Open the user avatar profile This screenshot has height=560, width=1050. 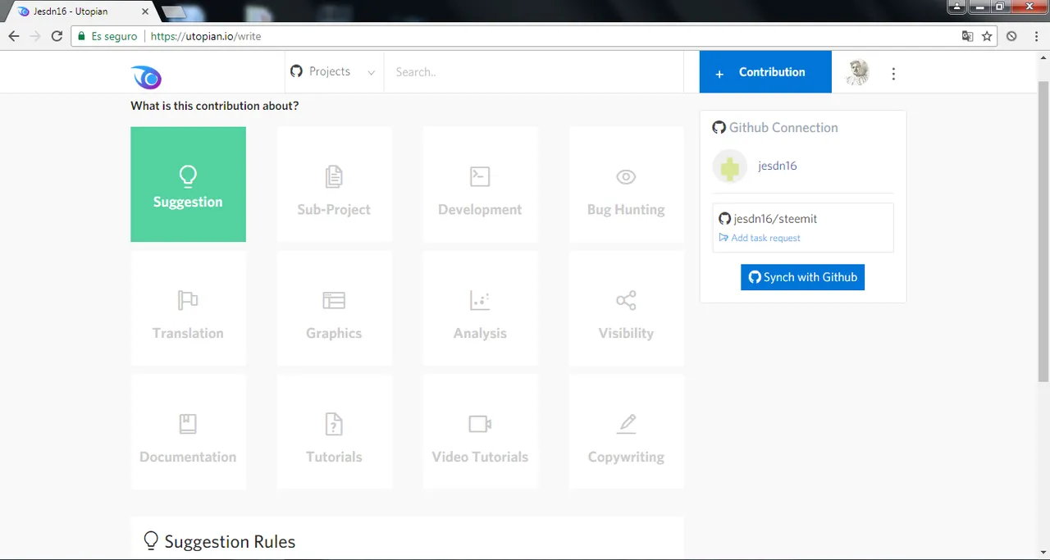pos(857,72)
